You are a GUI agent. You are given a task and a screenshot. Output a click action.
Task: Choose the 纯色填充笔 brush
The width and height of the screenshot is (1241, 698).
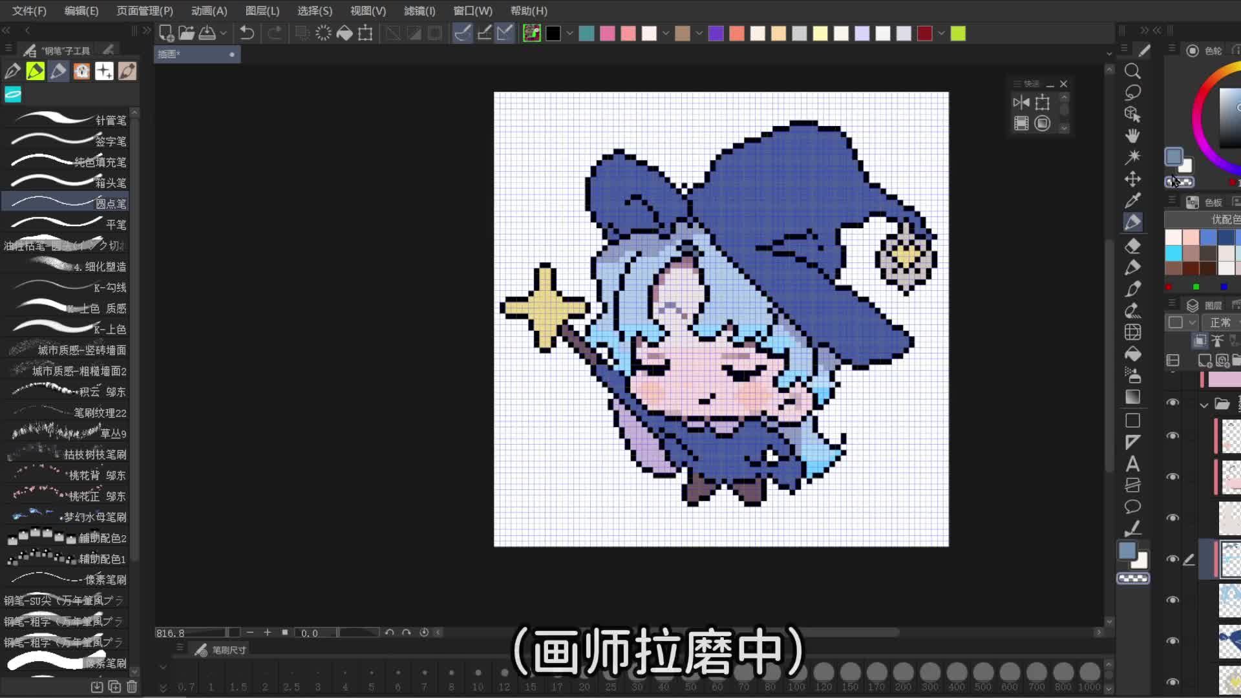click(x=66, y=162)
